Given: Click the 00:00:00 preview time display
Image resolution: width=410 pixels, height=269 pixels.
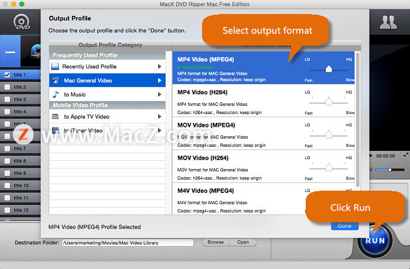Looking at the screenshot, I should coord(385,156).
